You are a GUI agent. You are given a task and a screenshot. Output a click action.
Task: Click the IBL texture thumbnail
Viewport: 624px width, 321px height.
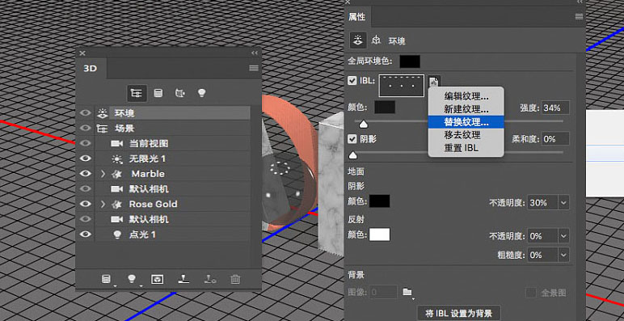[x=402, y=86]
